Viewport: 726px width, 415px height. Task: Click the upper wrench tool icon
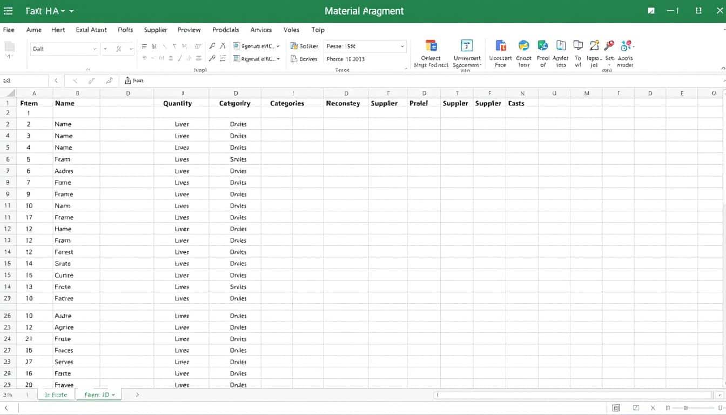(212, 46)
